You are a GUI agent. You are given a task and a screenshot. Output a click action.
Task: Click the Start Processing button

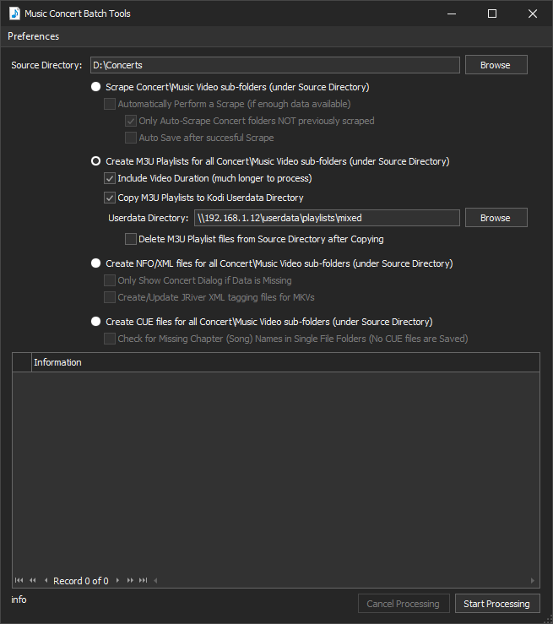click(x=496, y=604)
